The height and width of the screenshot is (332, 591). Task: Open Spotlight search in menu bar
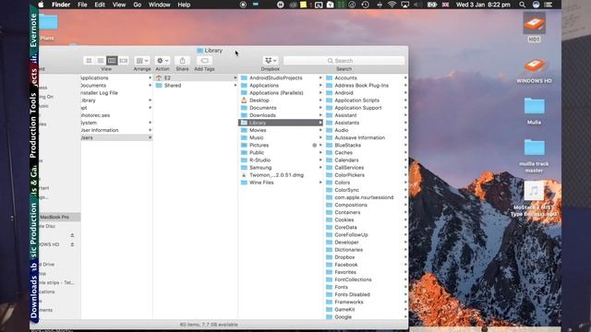(522, 5)
